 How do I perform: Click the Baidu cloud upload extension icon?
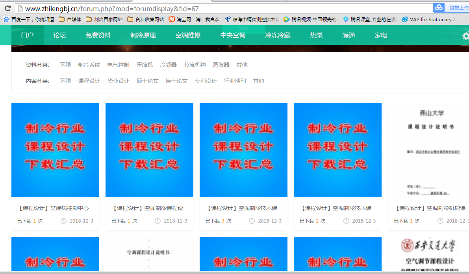click(x=439, y=8)
